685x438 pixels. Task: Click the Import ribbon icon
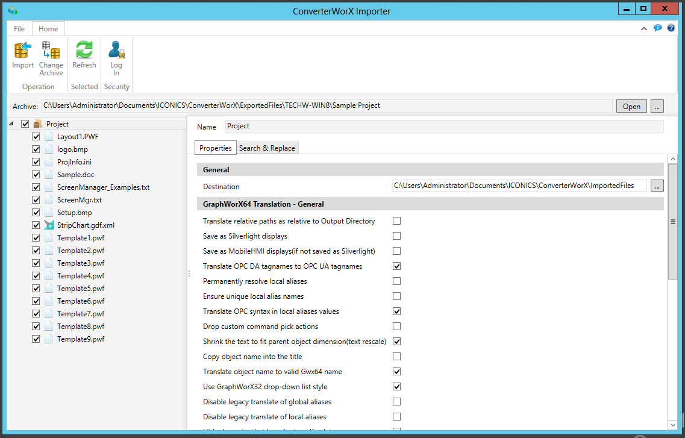(23, 51)
